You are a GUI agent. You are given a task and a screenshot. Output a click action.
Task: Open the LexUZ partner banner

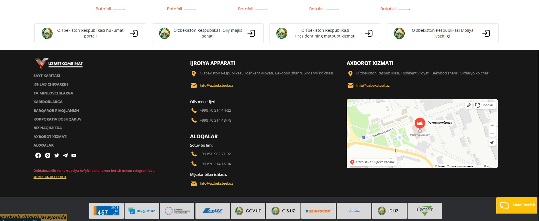click(212, 211)
